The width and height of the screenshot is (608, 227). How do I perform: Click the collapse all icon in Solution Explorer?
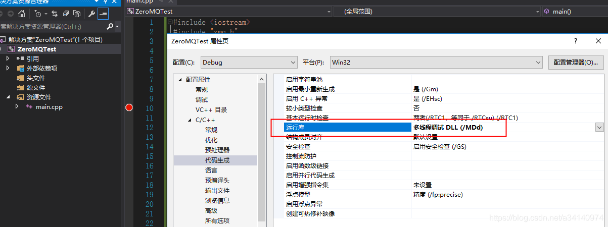click(65, 14)
